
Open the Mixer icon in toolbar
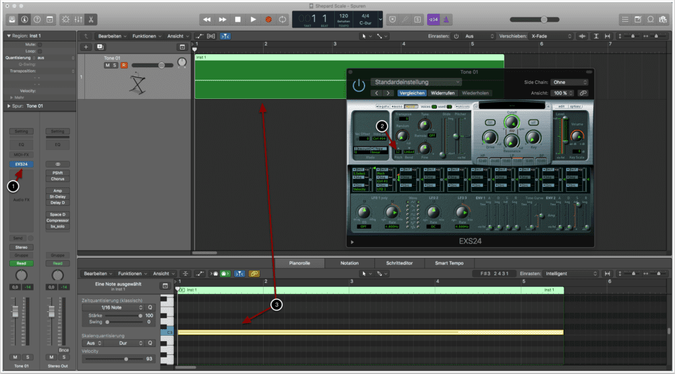tap(77, 19)
